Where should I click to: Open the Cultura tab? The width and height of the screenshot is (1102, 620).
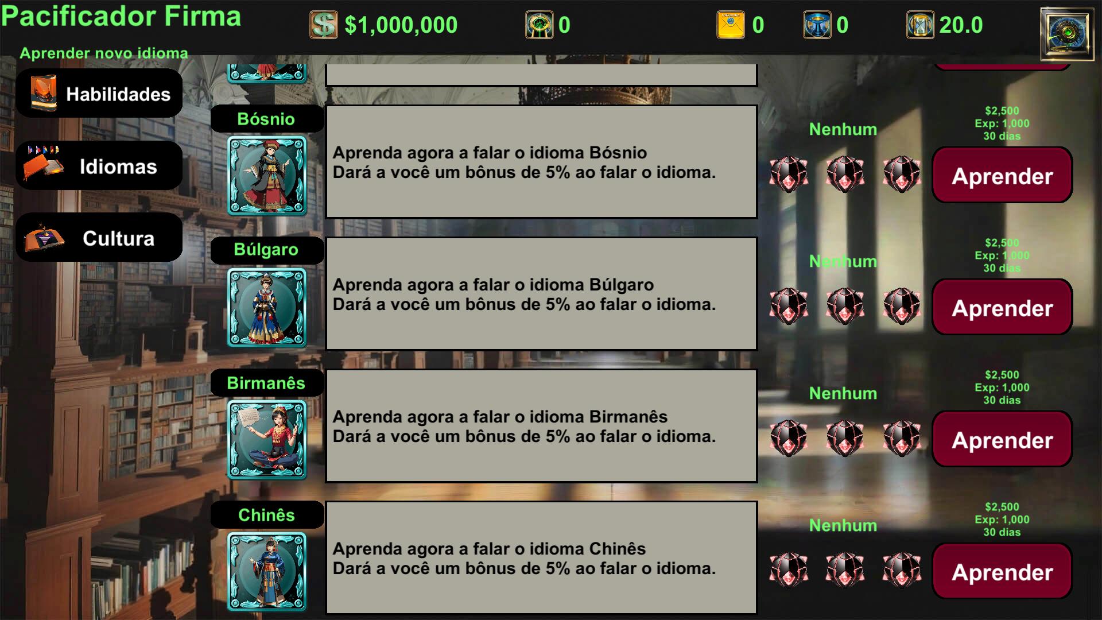pos(99,238)
